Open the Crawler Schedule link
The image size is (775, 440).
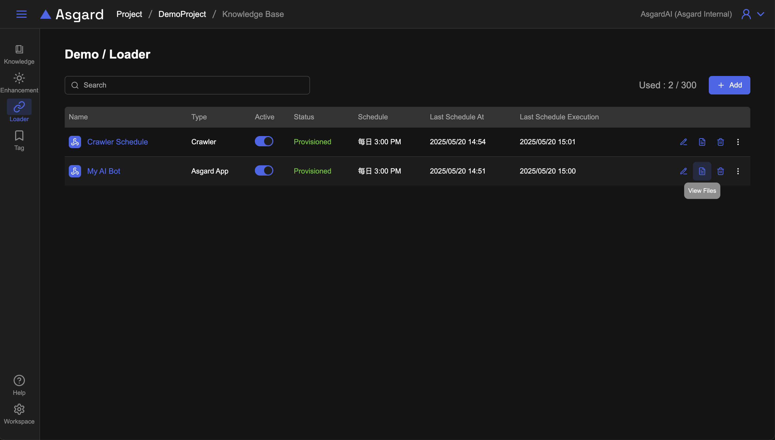(117, 142)
